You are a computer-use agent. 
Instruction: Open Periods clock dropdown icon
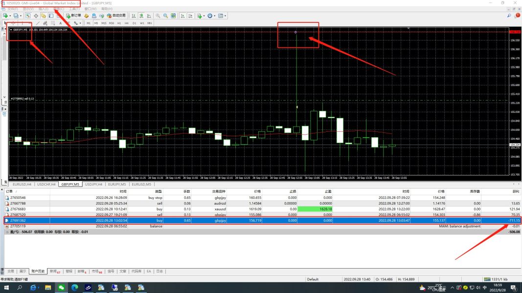[210, 16]
